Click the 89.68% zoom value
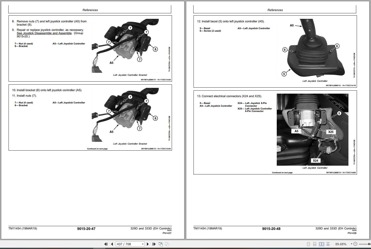Viewport: 371px width, 249px height. [x=341, y=244]
